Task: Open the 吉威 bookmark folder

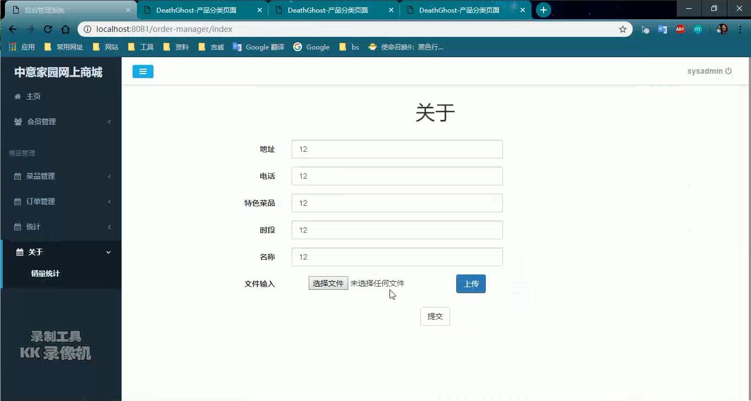Action: (x=211, y=47)
